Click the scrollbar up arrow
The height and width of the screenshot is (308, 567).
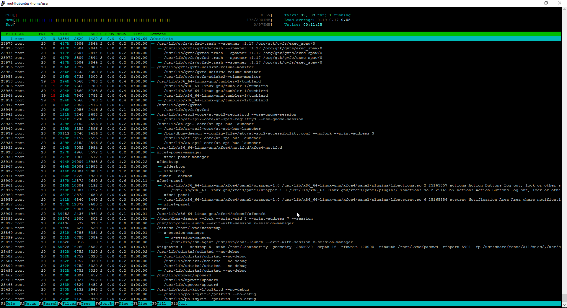pyautogui.click(x=564, y=9)
